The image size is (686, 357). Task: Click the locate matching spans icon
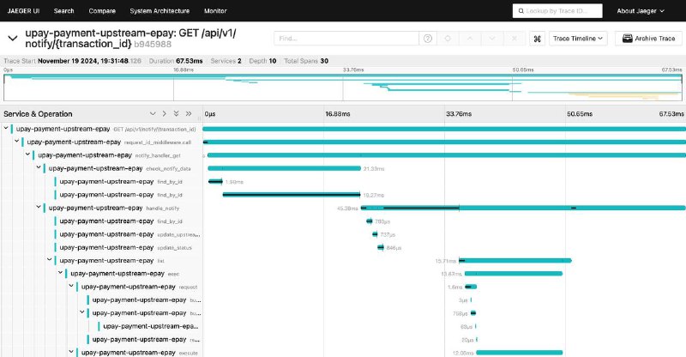(448, 39)
